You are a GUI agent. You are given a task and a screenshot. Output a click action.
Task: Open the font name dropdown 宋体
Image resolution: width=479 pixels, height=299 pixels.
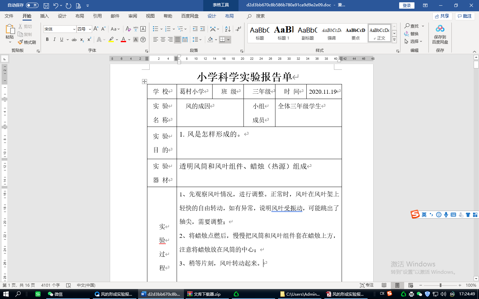click(x=74, y=29)
